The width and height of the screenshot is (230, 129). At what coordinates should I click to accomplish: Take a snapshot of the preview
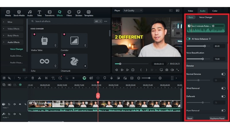(167, 70)
